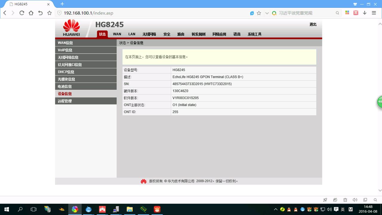
Task: Open 电池信息 in the sidebar
Action: click(x=86, y=86)
